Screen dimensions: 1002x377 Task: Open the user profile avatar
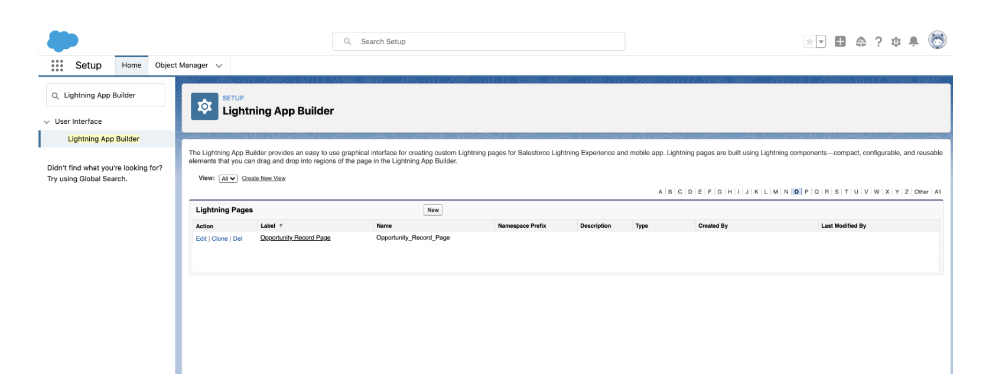pos(938,40)
